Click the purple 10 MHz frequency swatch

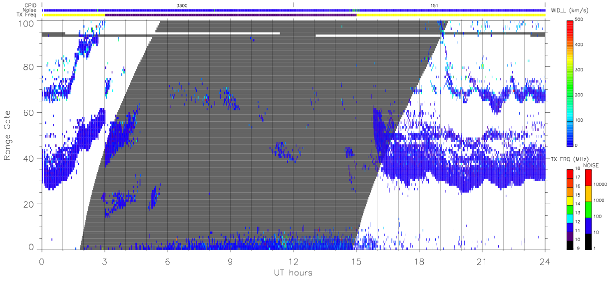pos(571,236)
